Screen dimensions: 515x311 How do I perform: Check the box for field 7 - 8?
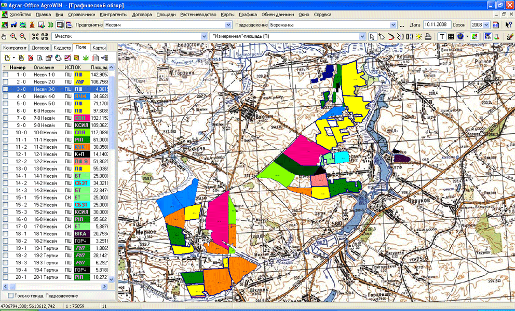5,118
